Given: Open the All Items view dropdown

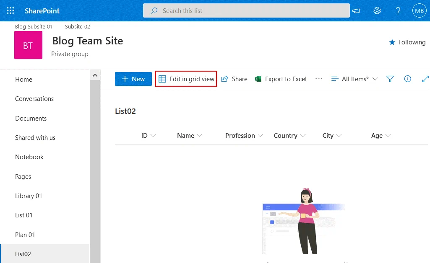Looking at the screenshot, I should click(x=354, y=79).
